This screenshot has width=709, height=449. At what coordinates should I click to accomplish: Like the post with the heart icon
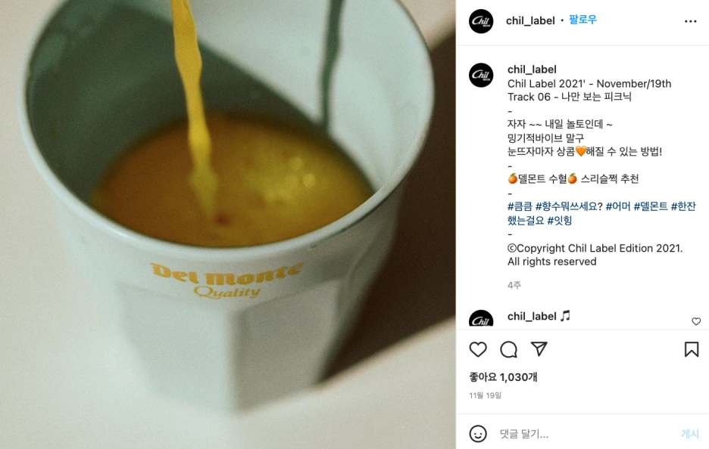tap(477, 349)
